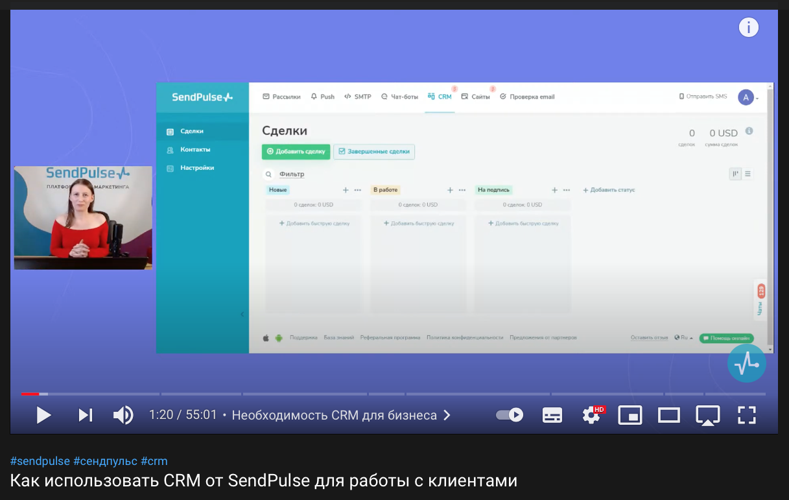
Task: Add quick deal under В работе
Action: 419,223
